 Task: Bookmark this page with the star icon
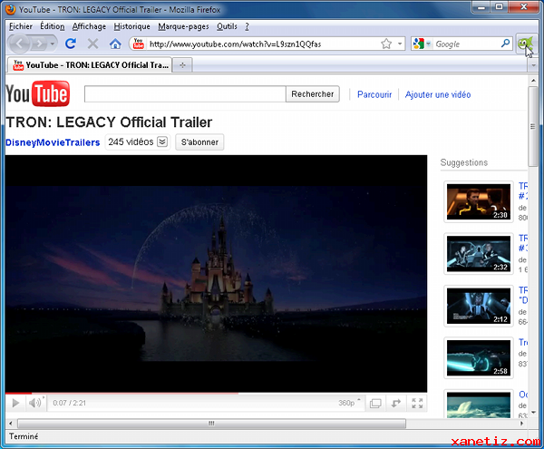pyautogui.click(x=386, y=44)
